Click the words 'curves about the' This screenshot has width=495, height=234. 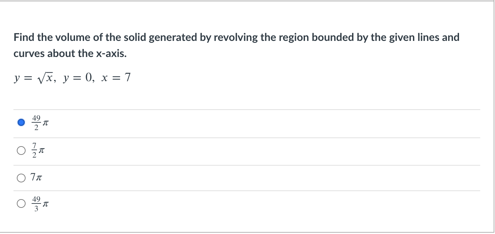[x=52, y=53]
